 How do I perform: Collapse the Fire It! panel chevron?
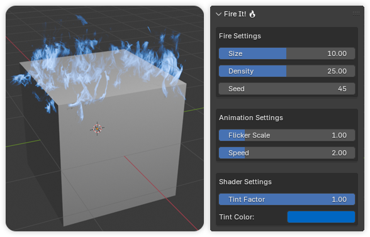click(x=218, y=14)
